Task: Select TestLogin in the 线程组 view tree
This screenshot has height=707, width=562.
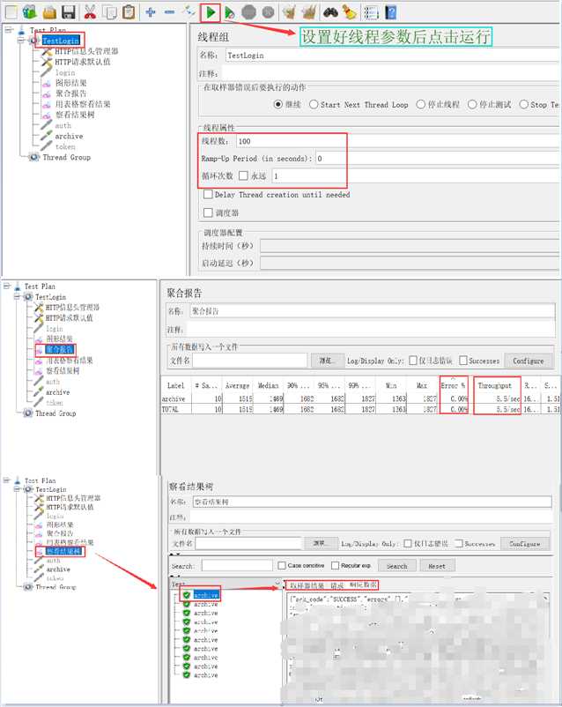Action: point(61,41)
